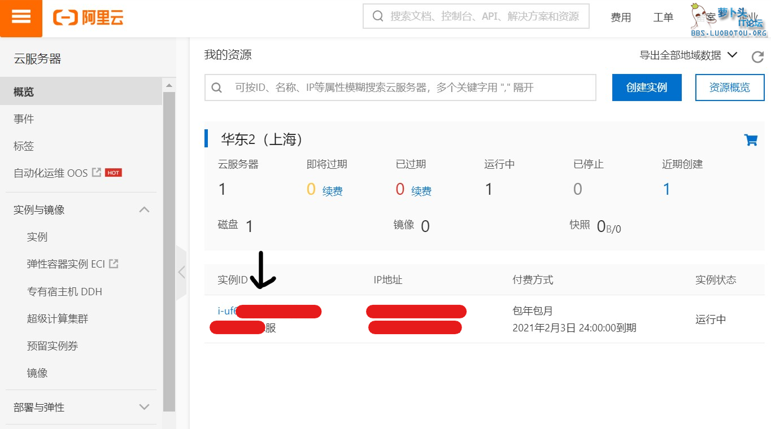The height and width of the screenshot is (429, 771).
Task: Collapse the sidebar using the handle arrow
Action: click(181, 273)
